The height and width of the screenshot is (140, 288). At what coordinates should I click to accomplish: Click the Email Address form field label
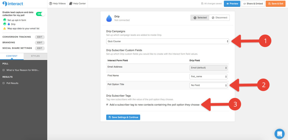click(115, 67)
